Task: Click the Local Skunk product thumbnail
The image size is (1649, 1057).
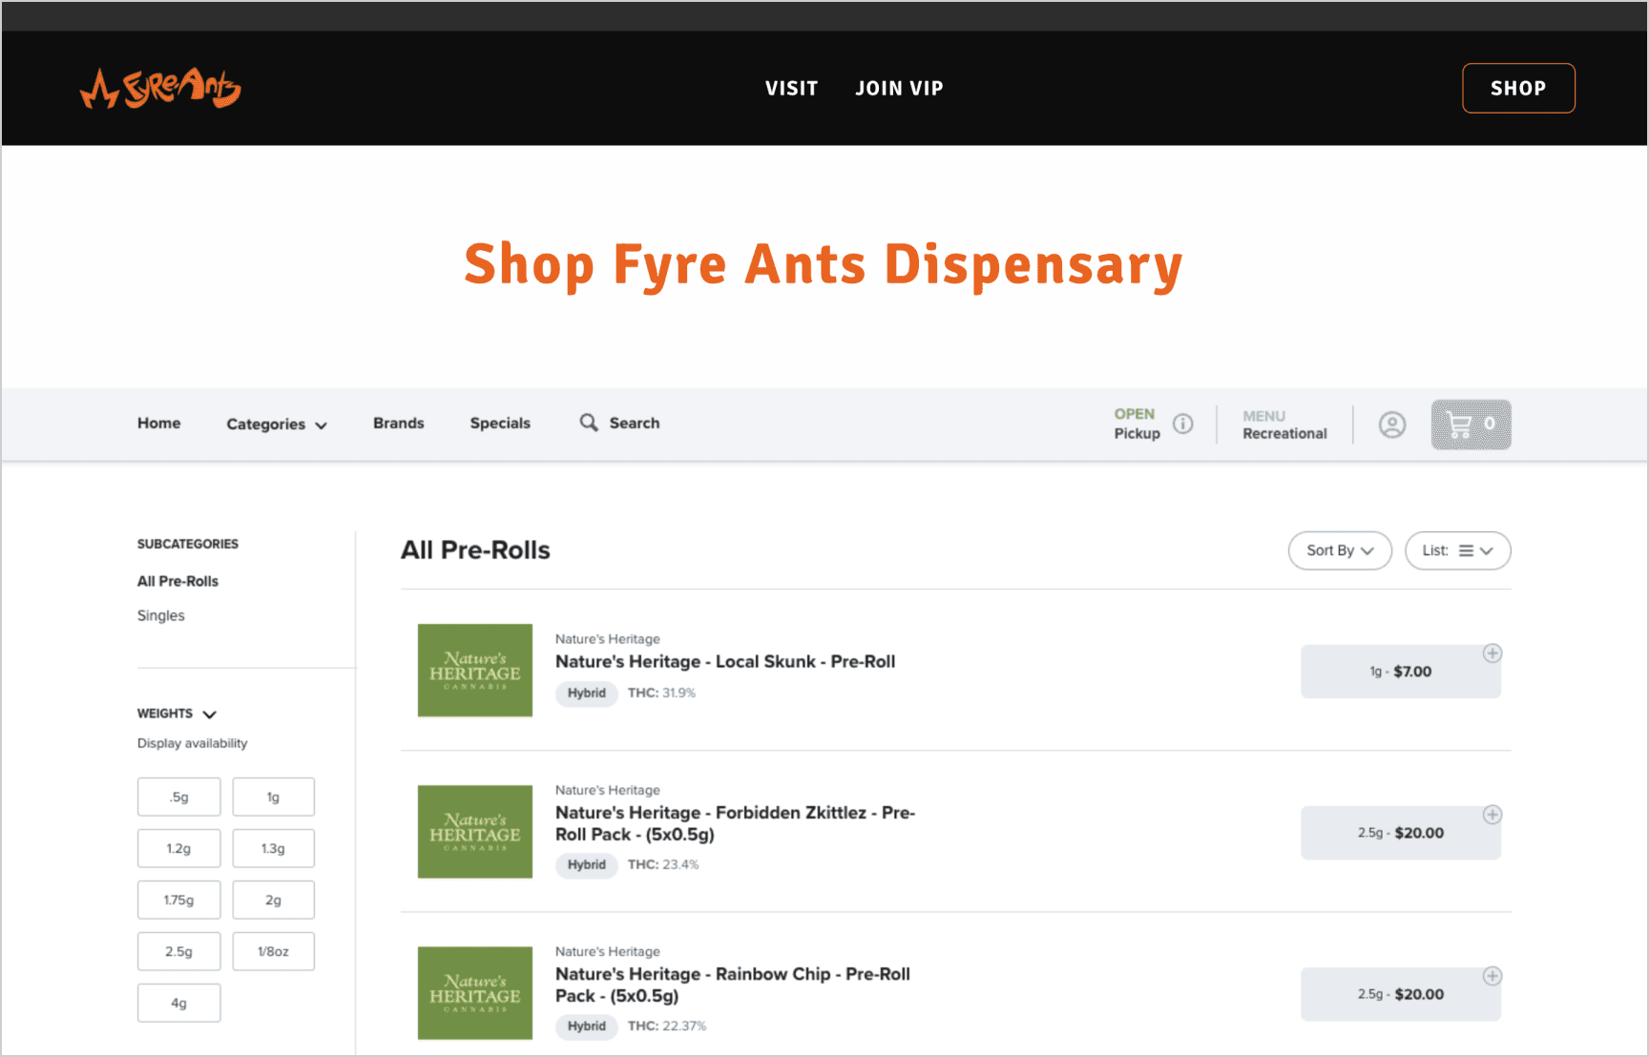Action: click(474, 670)
